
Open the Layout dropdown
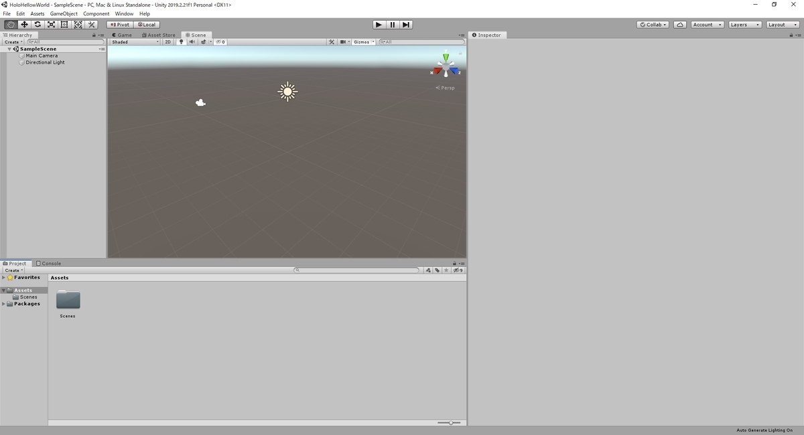click(783, 25)
